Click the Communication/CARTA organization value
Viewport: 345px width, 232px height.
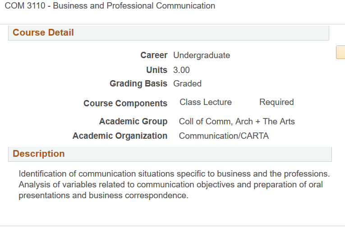[x=224, y=136]
